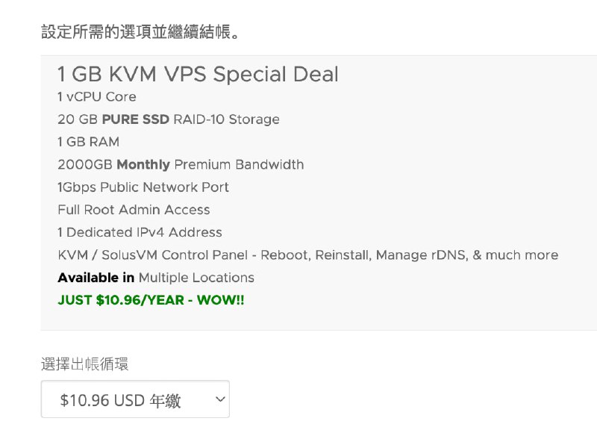The height and width of the screenshot is (433, 597).
Task: Click the 1 GB KVM VPS Special Deal title
Action: pos(198,75)
